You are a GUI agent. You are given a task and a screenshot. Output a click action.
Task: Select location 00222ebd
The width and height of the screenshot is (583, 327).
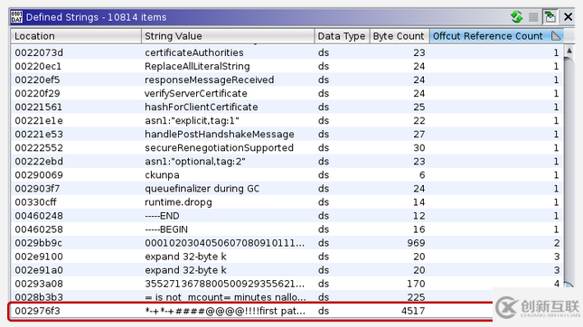tap(39, 162)
